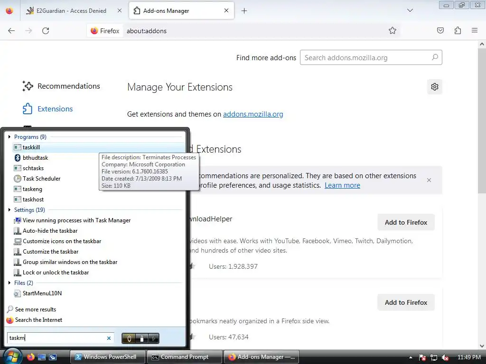Follow the addons.mozilla.org link

tap(253, 114)
